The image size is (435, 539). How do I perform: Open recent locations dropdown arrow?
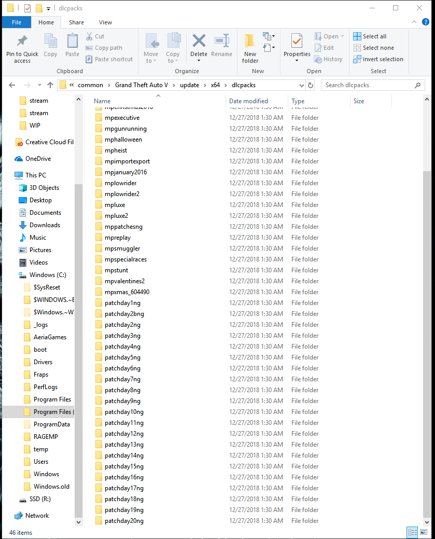(x=39, y=85)
